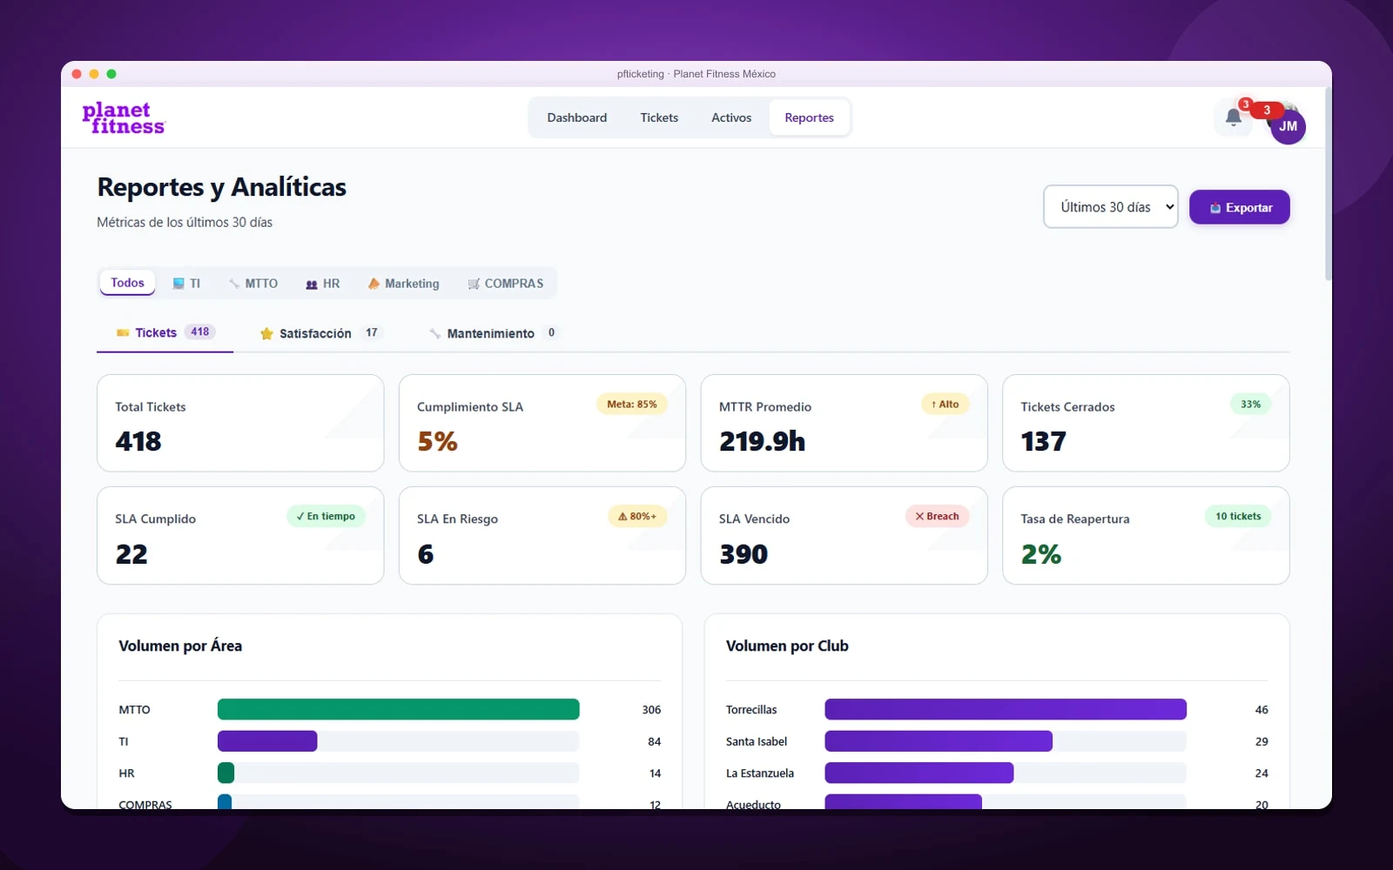The height and width of the screenshot is (870, 1393).
Task: Open the Total Tickets 418 card
Action: click(x=240, y=423)
